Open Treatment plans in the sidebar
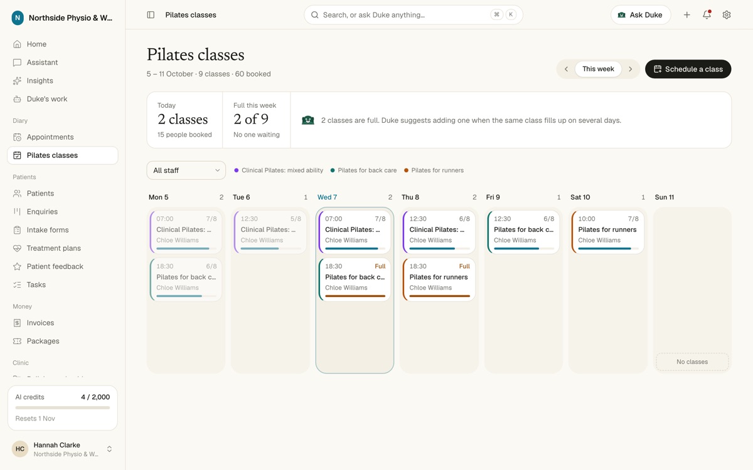This screenshot has height=470, width=753. click(x=63, y=248)
